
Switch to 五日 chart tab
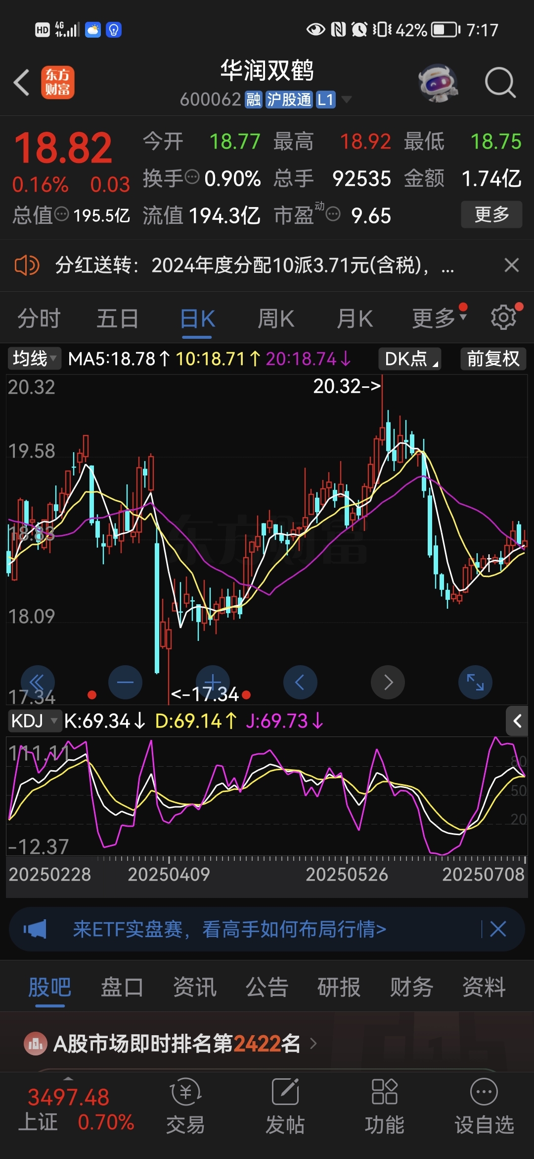118,318
